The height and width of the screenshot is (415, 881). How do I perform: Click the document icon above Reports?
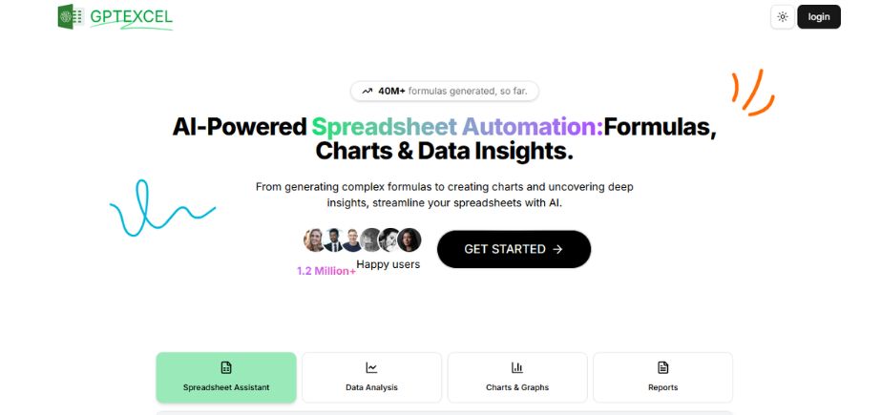coord(663,368)
